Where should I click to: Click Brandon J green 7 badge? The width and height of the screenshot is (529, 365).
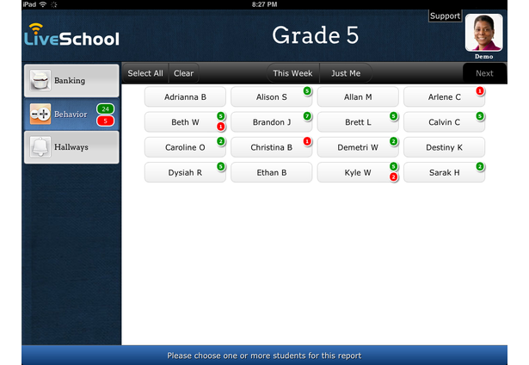tap(307, 116)
